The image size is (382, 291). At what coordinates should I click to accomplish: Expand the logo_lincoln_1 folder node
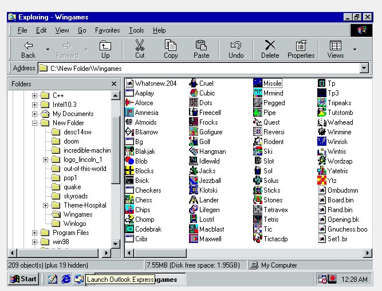[x=45, y=160]
